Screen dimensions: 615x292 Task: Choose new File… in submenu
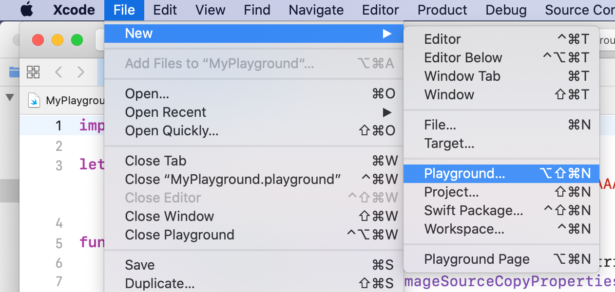(x=501, y=125)
